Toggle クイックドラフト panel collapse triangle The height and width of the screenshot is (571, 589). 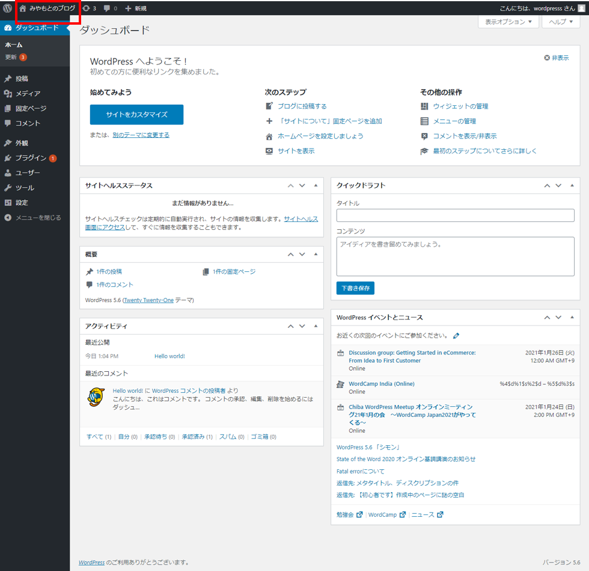click(x=572, y=185)
